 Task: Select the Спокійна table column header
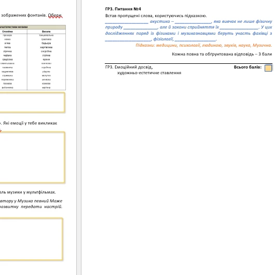click(x=7, y=32)
